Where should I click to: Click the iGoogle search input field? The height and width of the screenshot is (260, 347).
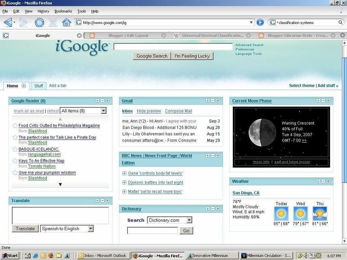(x=173, y=47)
